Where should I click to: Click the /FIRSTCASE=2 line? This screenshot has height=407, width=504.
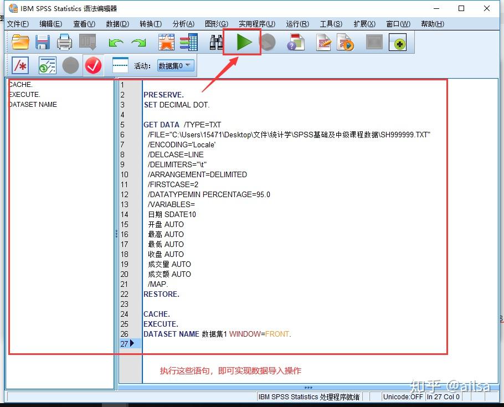173,184
